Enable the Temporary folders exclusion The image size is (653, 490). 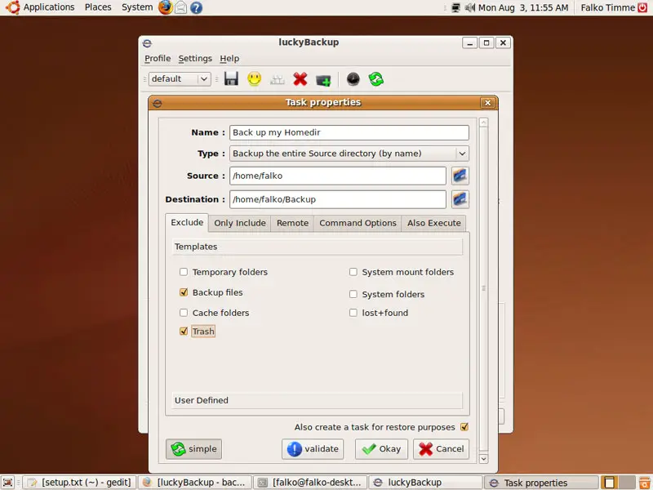coord(184,272)
